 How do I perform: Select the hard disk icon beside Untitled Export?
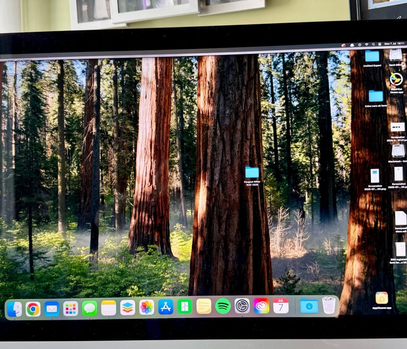click(x=396, y=55)
